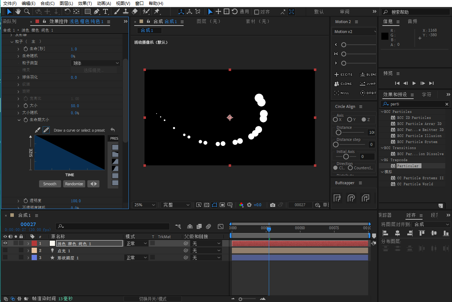Select the Eraser tool

(x=135, y=12)
